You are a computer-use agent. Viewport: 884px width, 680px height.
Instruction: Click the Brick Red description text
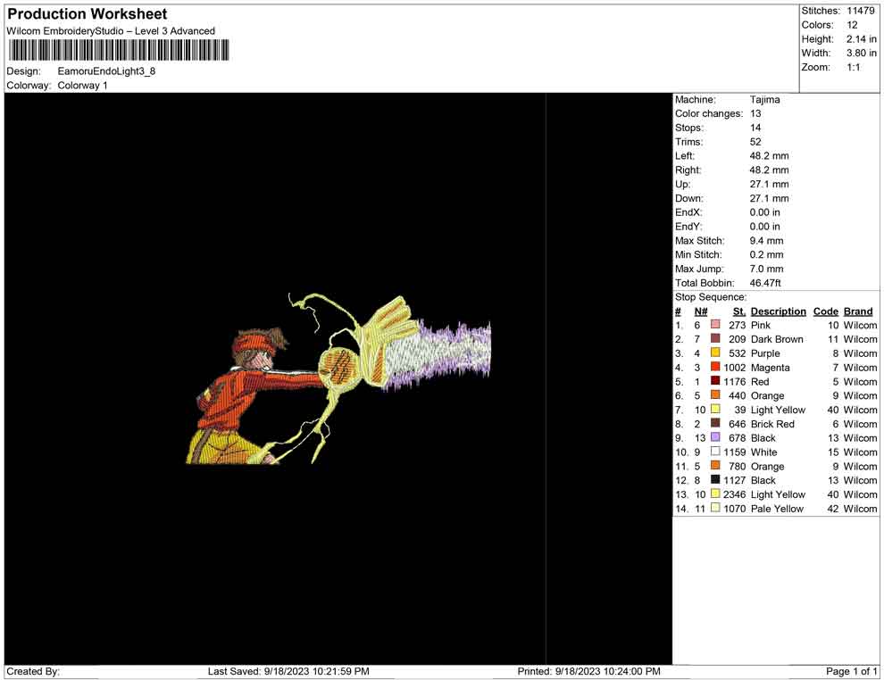772,424
